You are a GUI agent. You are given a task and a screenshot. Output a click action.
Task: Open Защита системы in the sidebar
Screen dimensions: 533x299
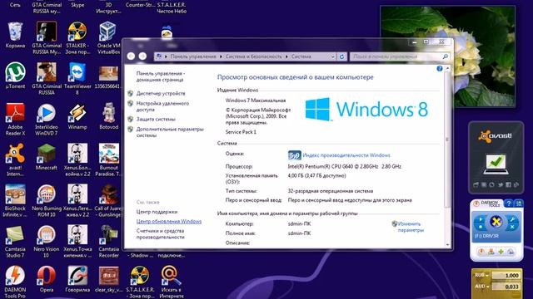(x=156, y=119)
